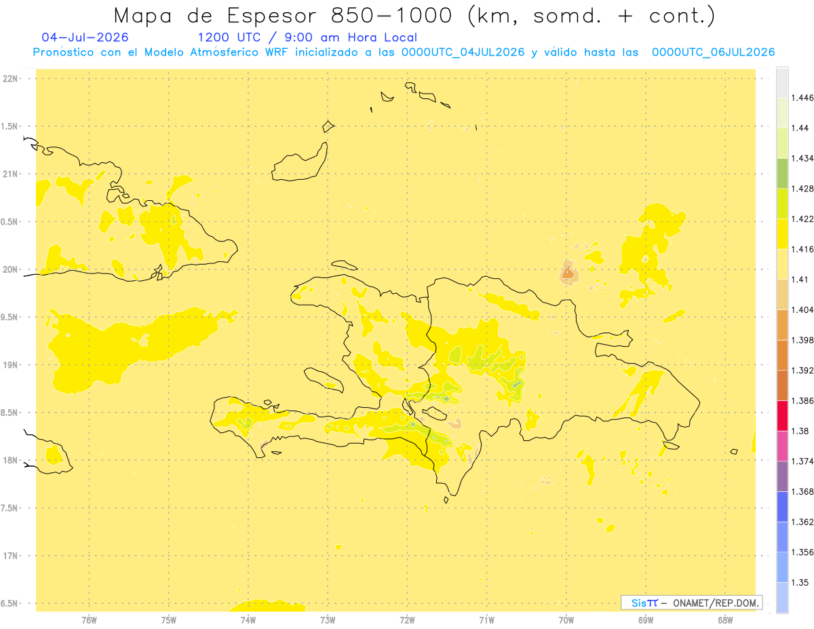Click latitude label 8.5N

tap(9, 413)
